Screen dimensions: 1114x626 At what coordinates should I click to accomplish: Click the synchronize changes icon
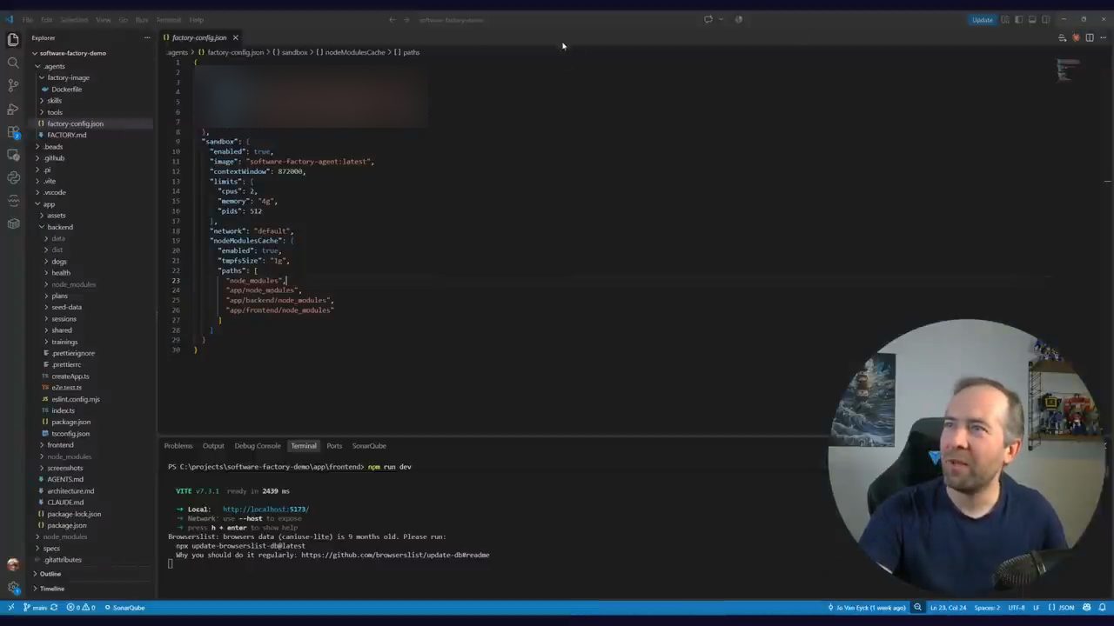pyautogui.click(x=54, y=607)
